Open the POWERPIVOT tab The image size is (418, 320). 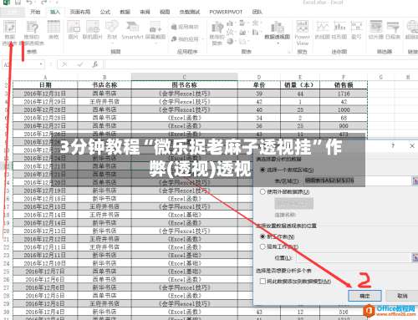tap(226, 12)
